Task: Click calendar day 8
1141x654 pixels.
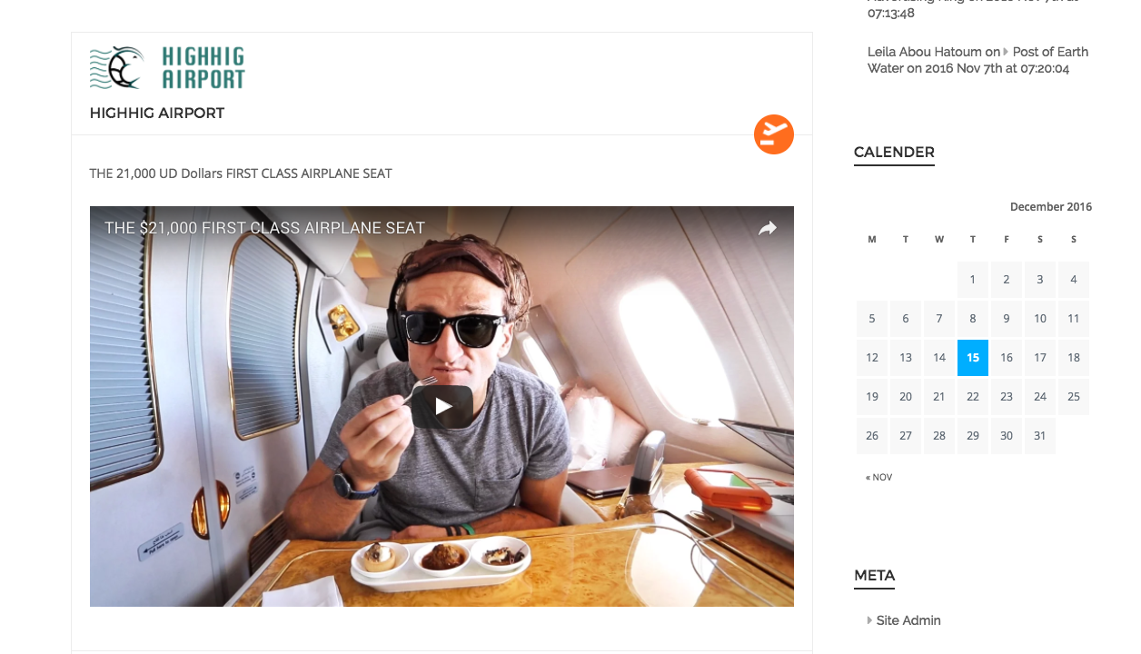Action: point(973,319)
